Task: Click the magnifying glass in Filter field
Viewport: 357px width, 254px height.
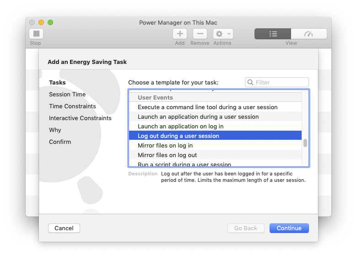Action: pos(250,82)
